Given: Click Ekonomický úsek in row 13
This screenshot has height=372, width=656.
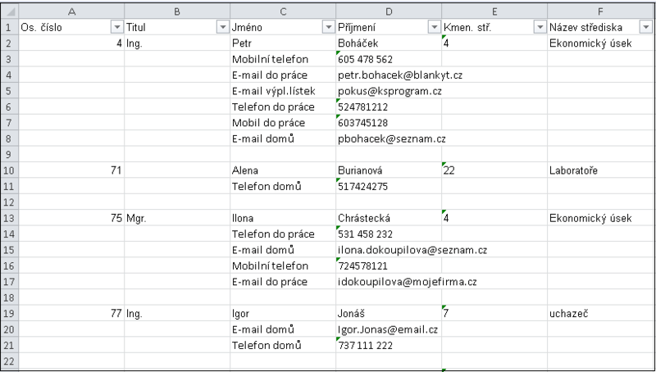Looking at the screenshot, I should tap(600, 218).
